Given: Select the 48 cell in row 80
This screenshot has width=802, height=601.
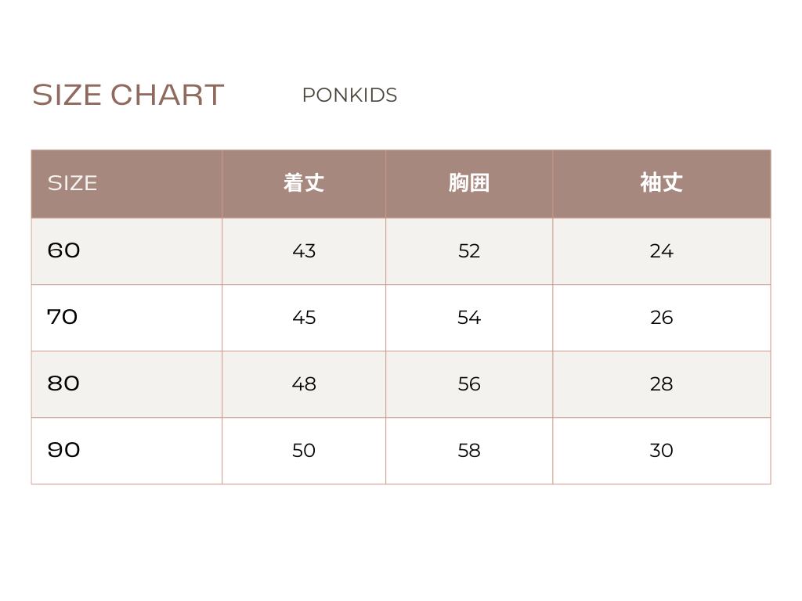Looking at the screenshot, I should point(304,384).
